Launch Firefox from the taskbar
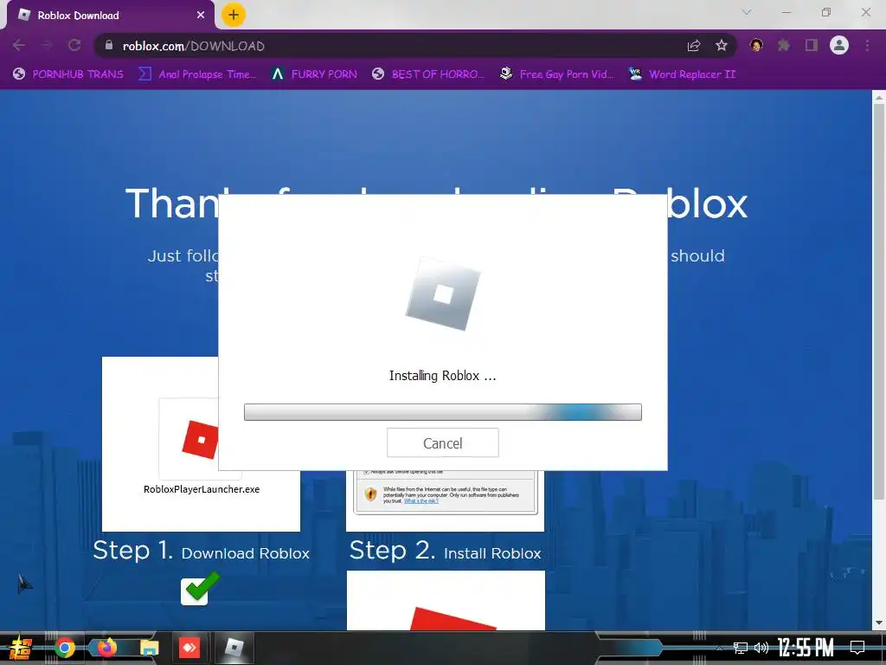 pyautogui.click(x=106, y=648)
